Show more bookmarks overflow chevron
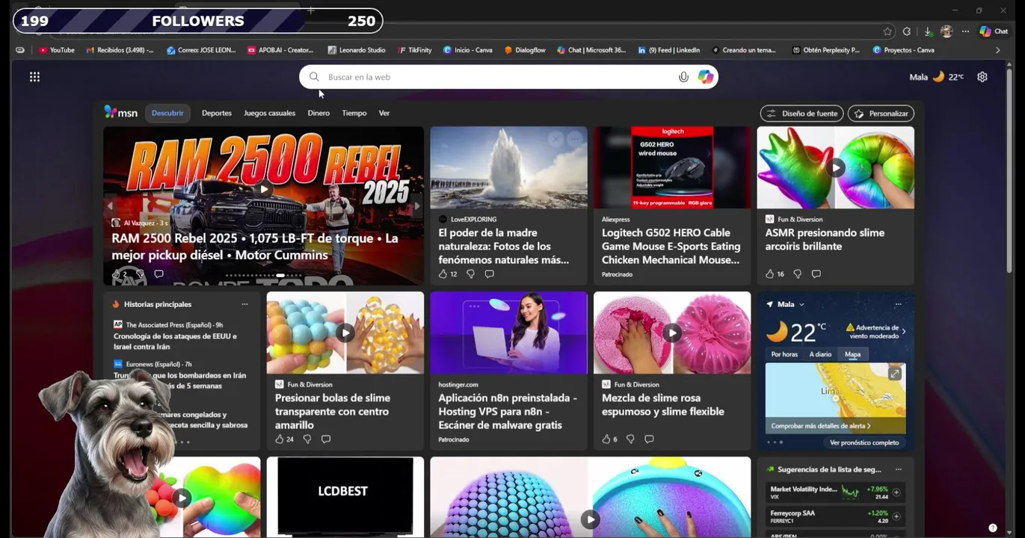Image resolution: width=1025 pixels, height=538 pixels. (997, 50)
